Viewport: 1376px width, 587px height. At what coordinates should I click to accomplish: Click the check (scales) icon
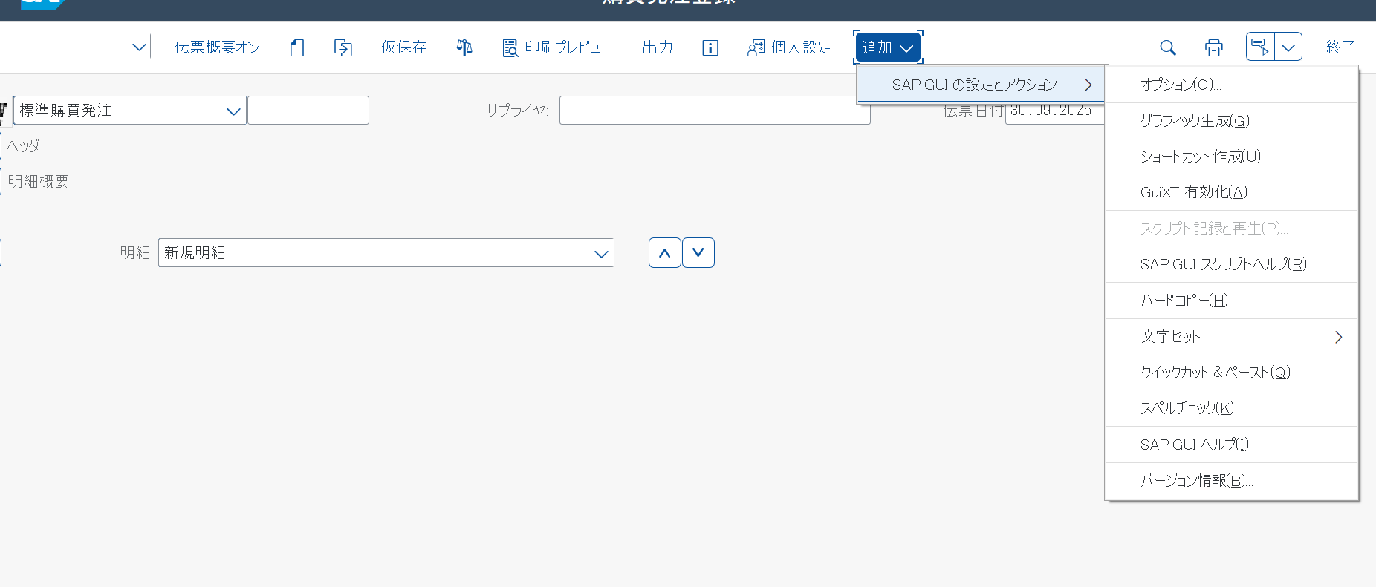click(x=464, y=47)
